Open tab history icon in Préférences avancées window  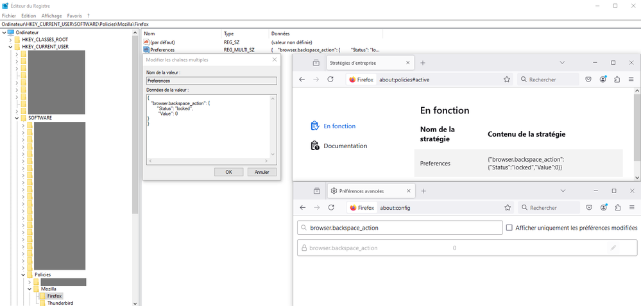(x=316, y=191)
